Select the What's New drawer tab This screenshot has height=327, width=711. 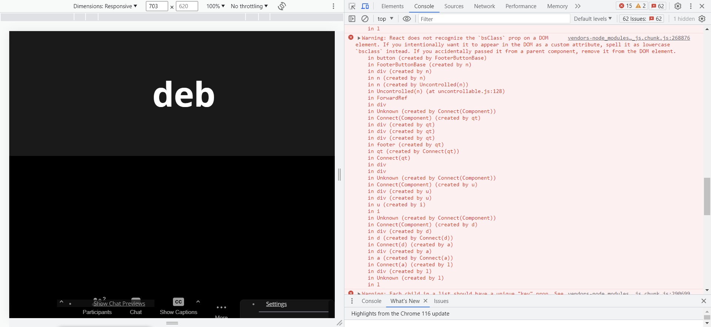tap(405, 301)
